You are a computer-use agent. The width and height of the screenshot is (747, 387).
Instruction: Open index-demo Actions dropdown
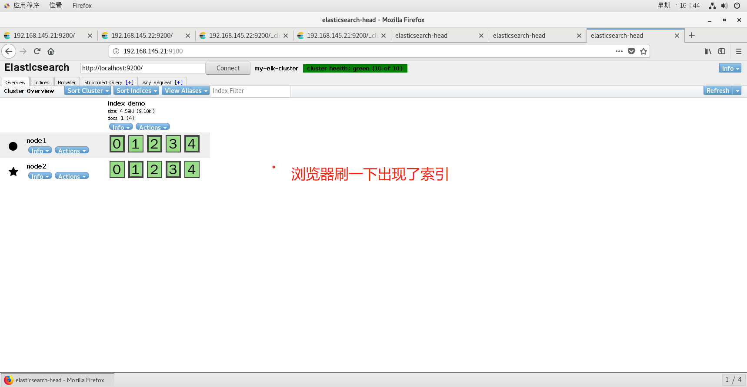[x=153, y=127]
